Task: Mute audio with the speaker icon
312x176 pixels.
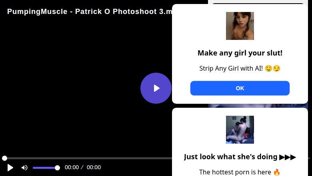Action: pos(24,168)
